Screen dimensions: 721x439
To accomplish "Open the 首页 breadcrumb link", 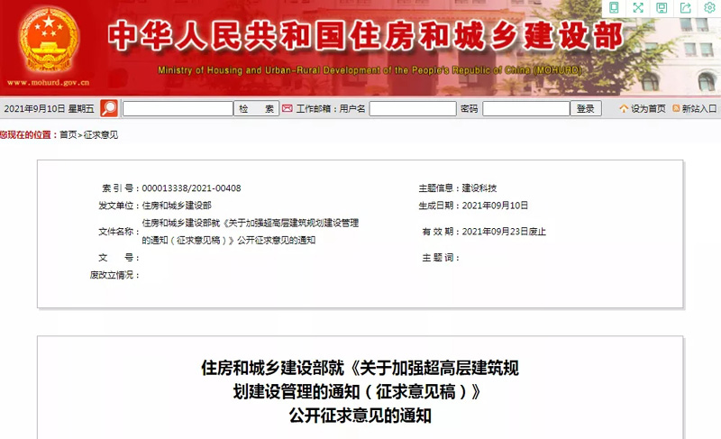I will pos(68,134).
